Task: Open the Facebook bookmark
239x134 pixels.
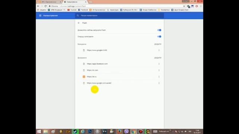Action: click(83, 10)
